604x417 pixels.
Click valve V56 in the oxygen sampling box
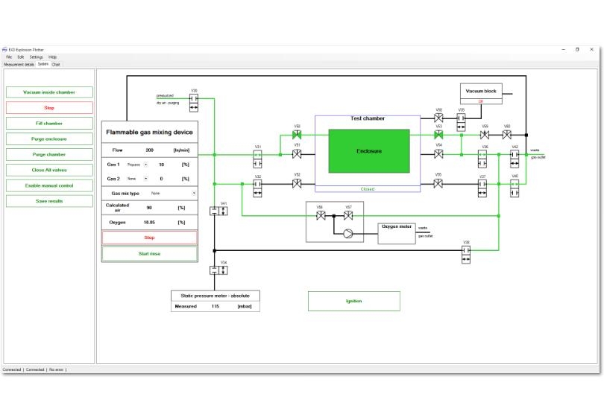coord(321,216)
